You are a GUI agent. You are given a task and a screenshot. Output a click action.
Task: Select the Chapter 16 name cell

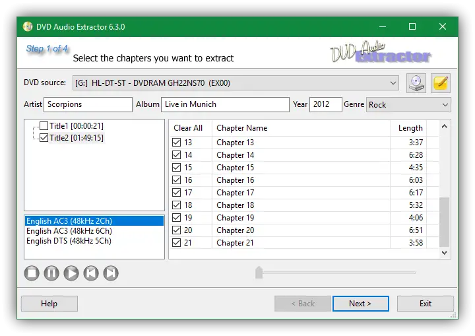coord(301,180)
